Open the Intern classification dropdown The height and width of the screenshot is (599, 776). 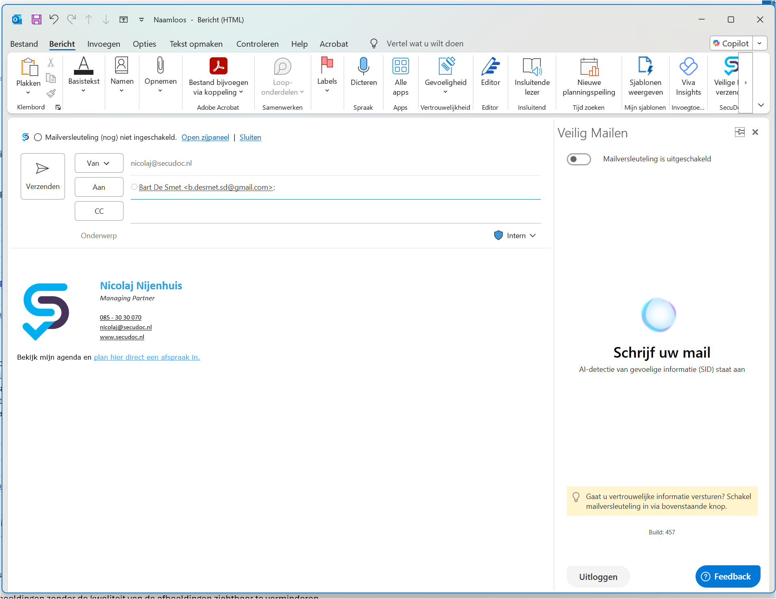[515, 236]
